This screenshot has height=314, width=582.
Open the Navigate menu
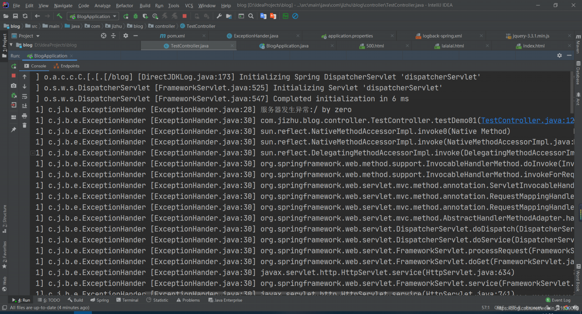point(63,6)
